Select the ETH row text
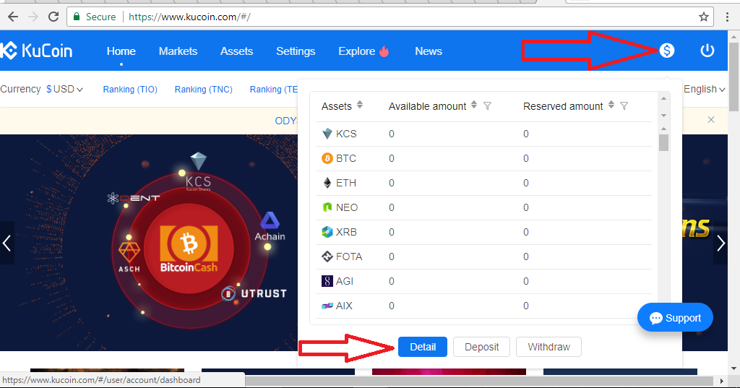Image resolution: width=740 pixels, height=388 pixels. [x=346, y=183]
